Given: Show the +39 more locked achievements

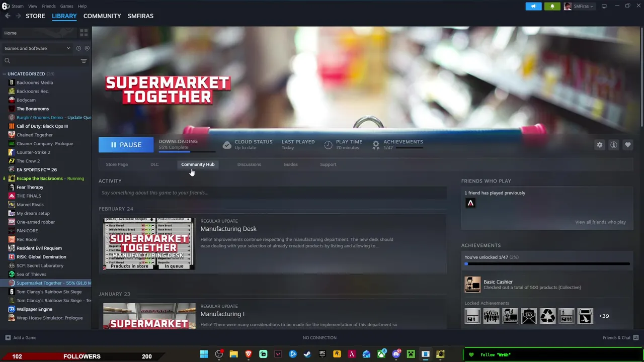Looking at the screenshot, I should tap(604, 316).
